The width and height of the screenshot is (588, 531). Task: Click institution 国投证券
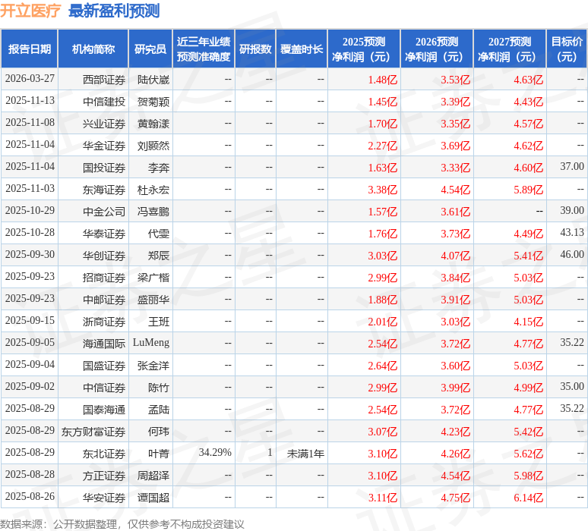(x=104, y=168)
